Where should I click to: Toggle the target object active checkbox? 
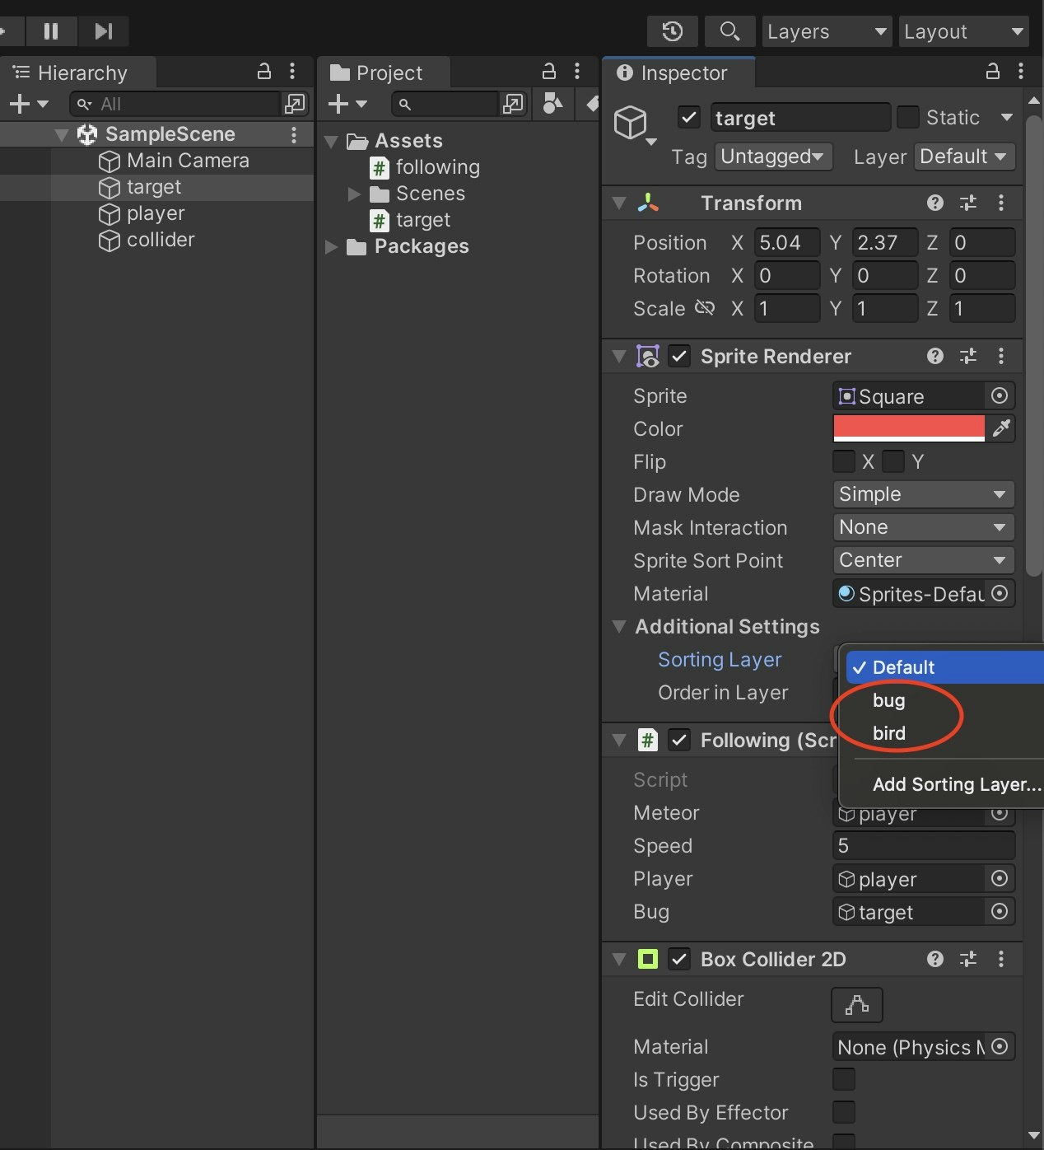689,117
